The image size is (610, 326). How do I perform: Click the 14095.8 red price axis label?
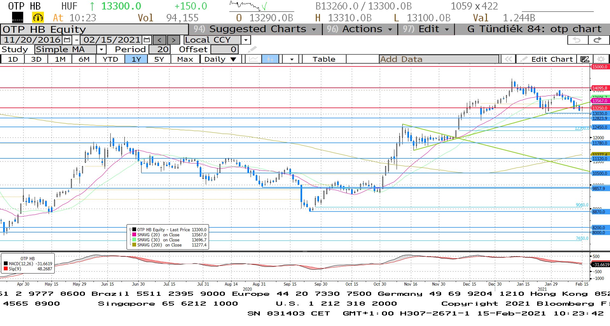[x=600, y=88]
